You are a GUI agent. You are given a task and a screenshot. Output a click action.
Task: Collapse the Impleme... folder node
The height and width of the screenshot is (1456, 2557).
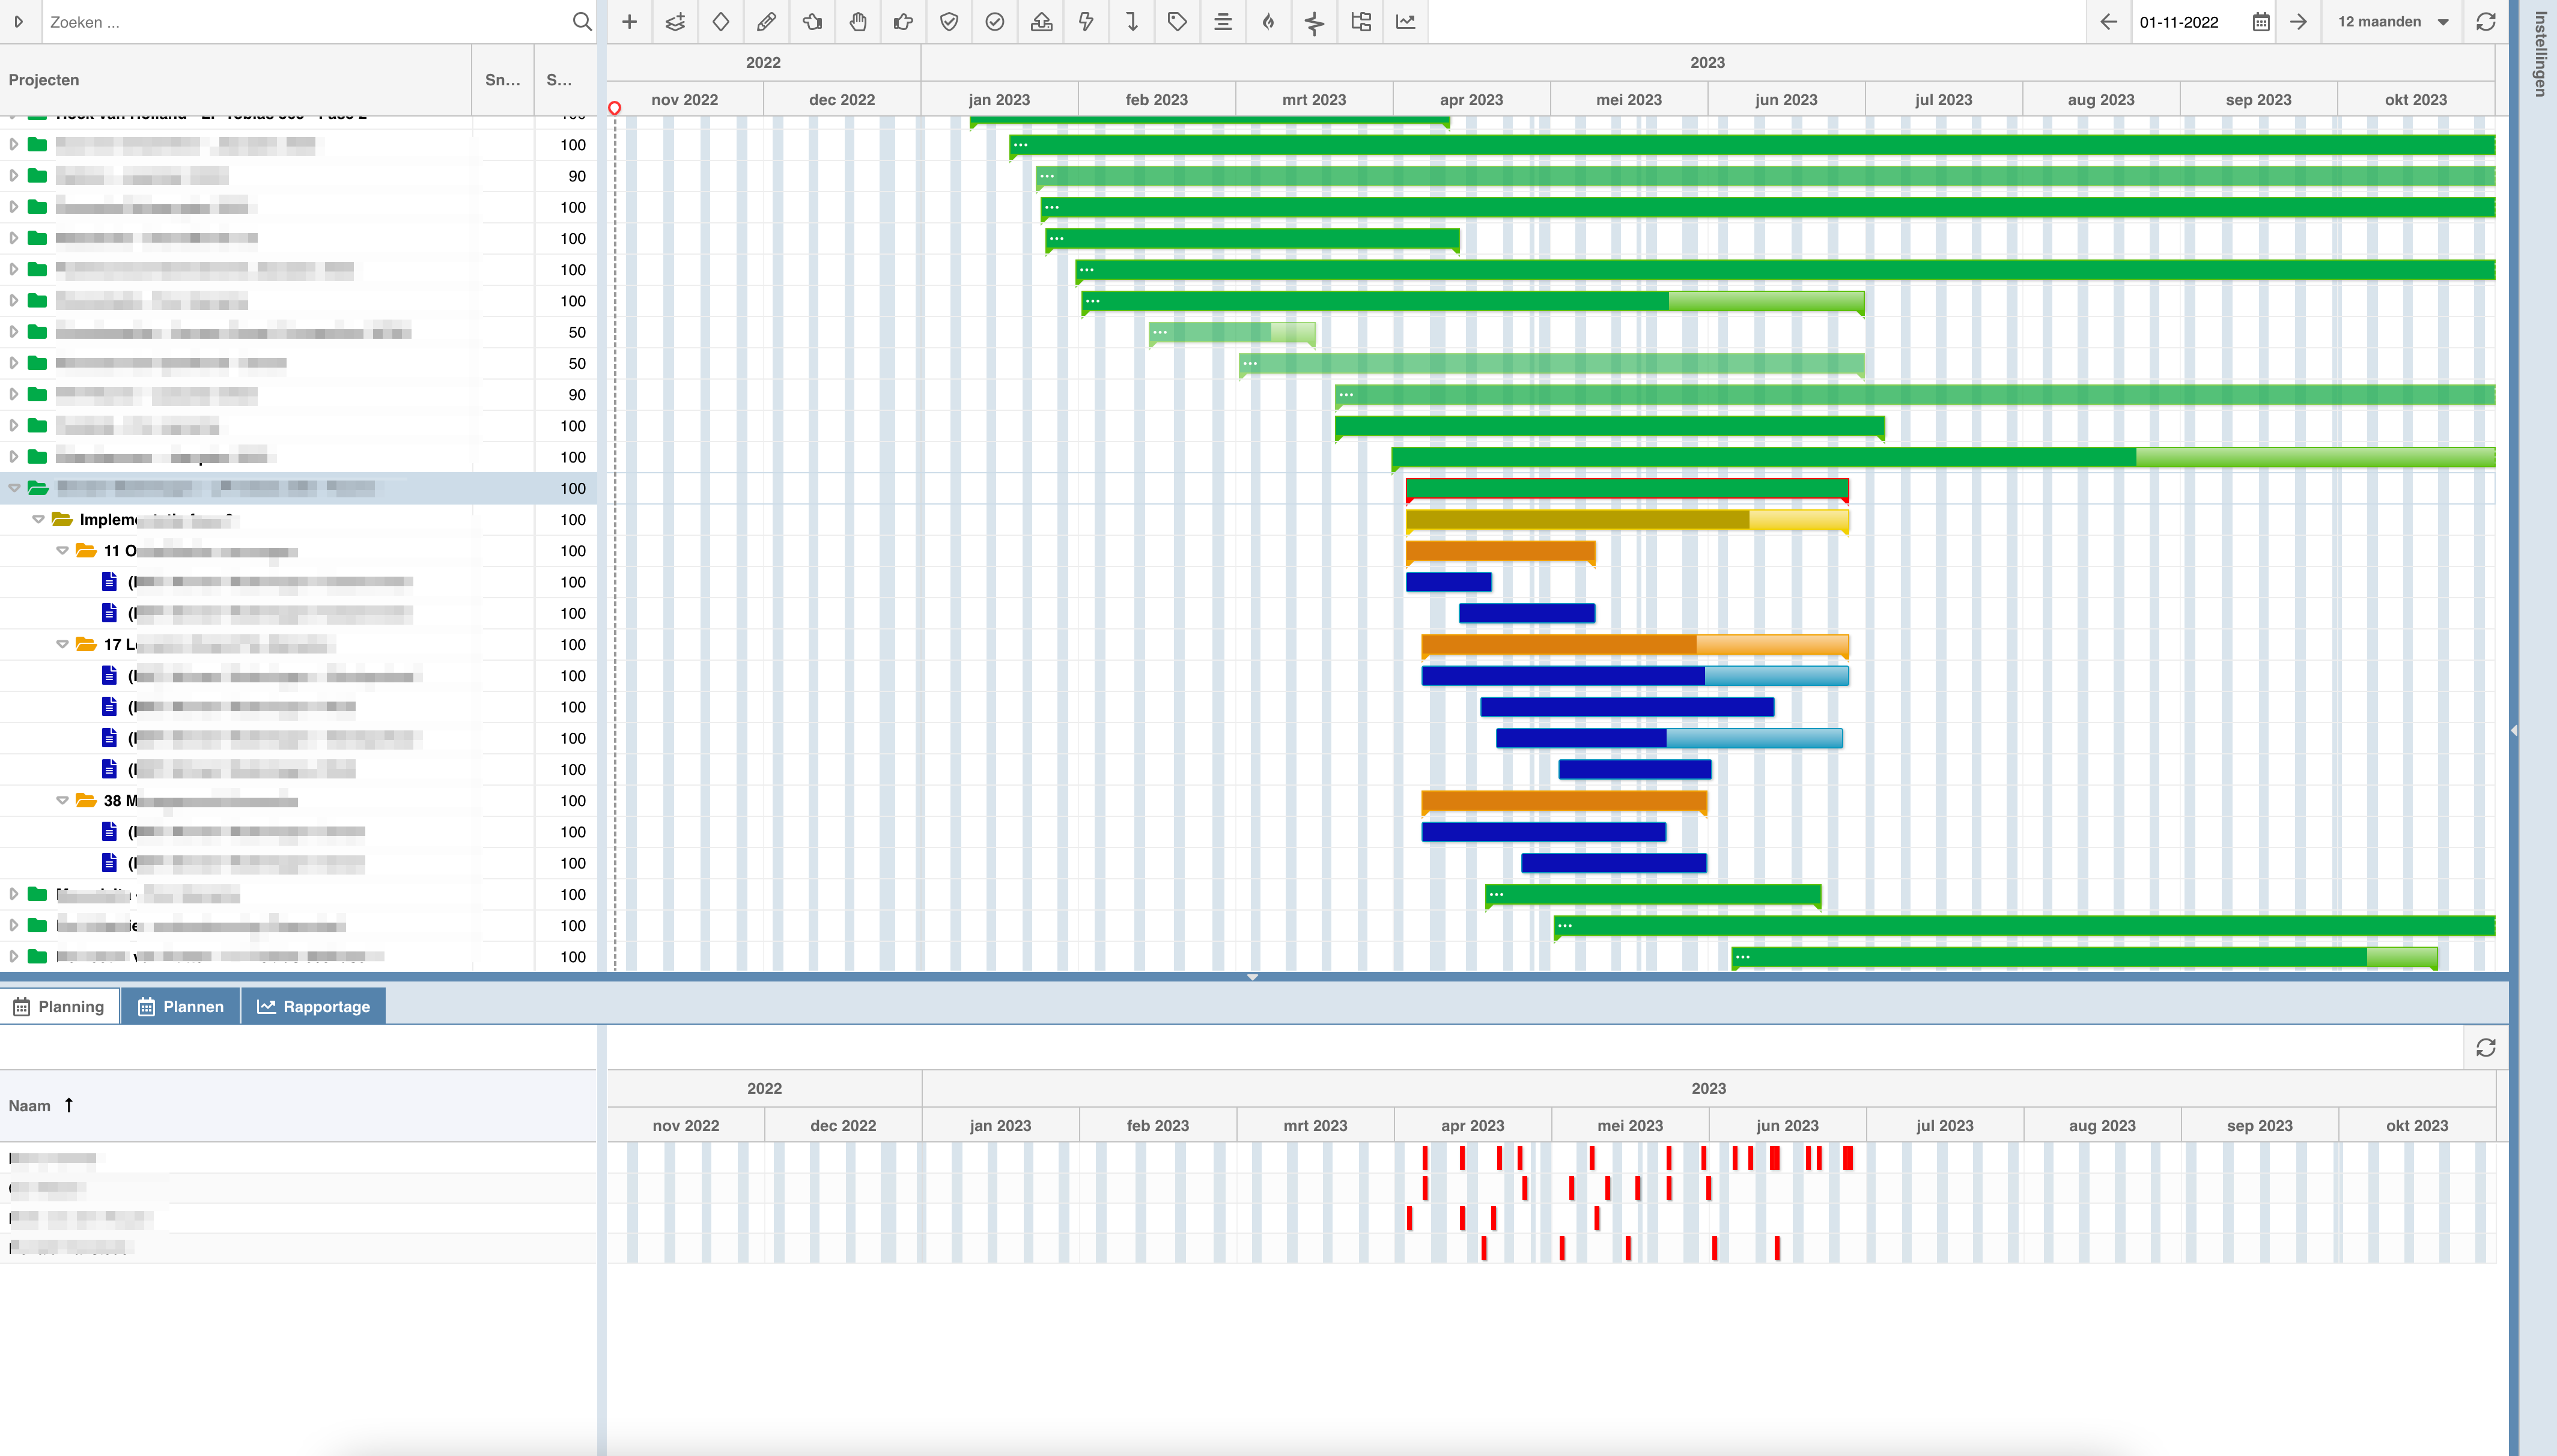coord(39,519)
